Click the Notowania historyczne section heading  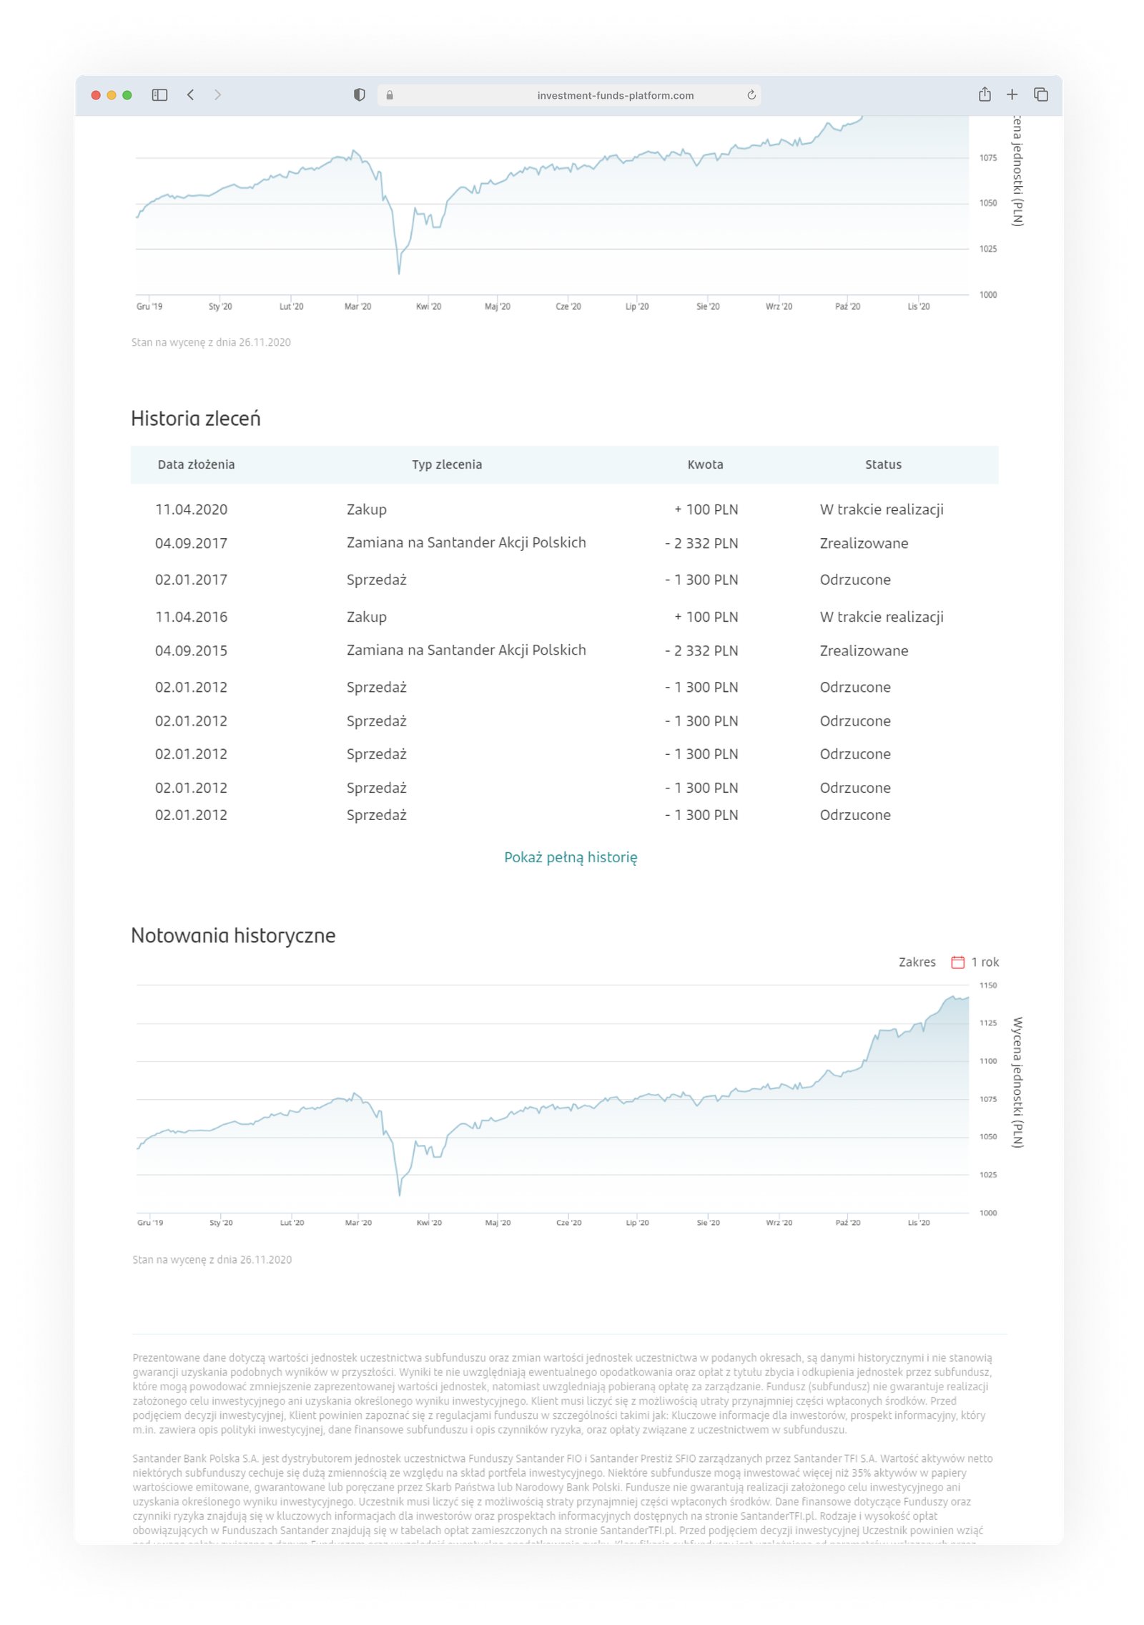click(x=233, y=935)
